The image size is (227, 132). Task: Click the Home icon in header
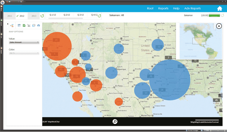pyautogui.click(x=220, y=8)
